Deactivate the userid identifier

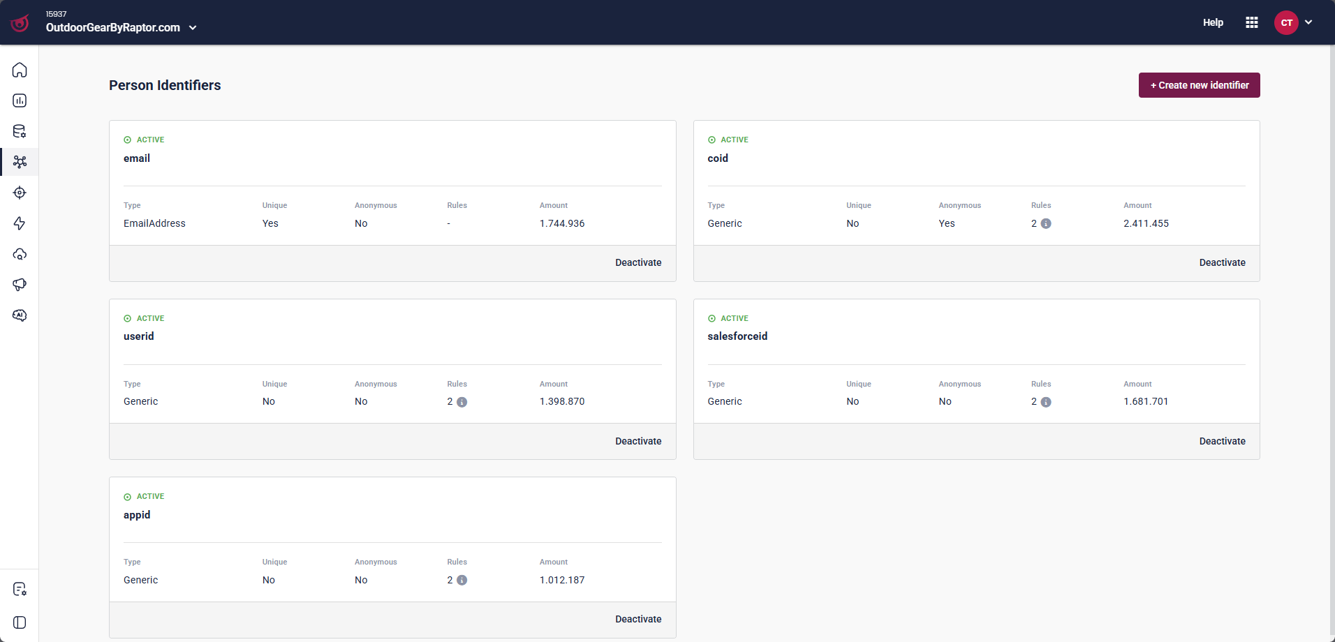(x=638, y=441)
